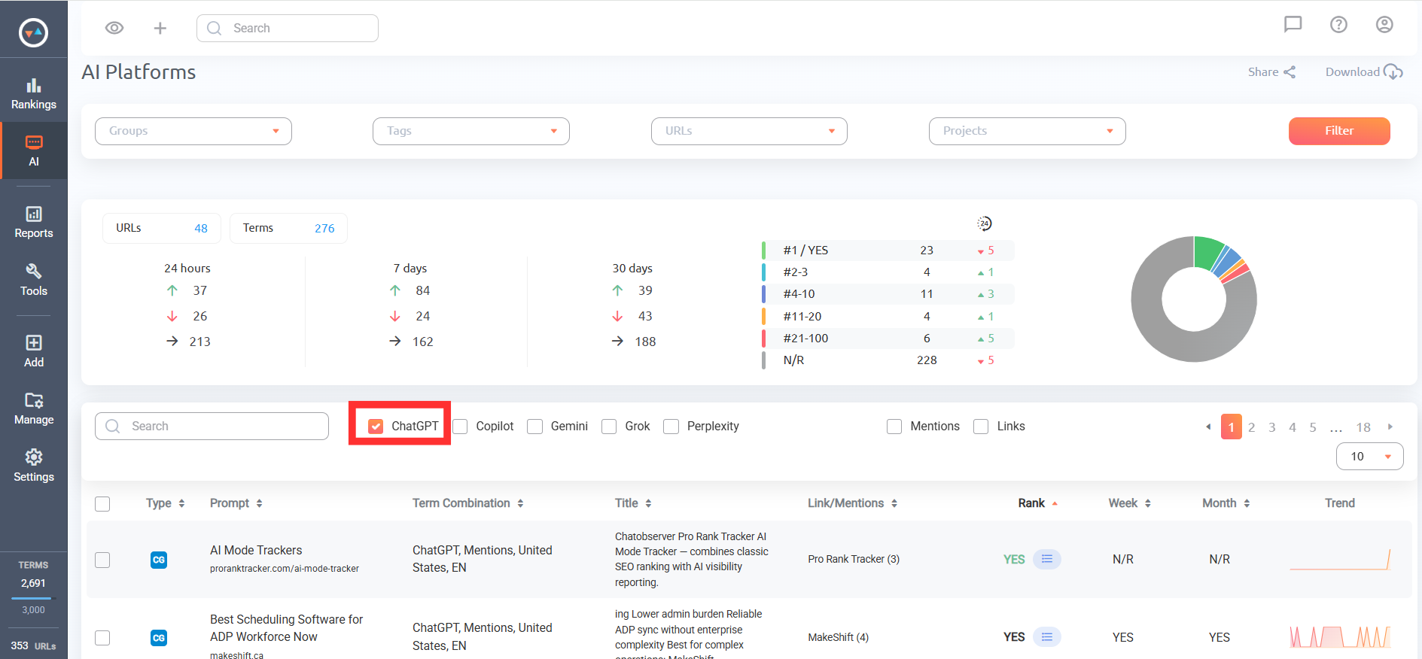Check the Links filter checkbox

[981, 427]
